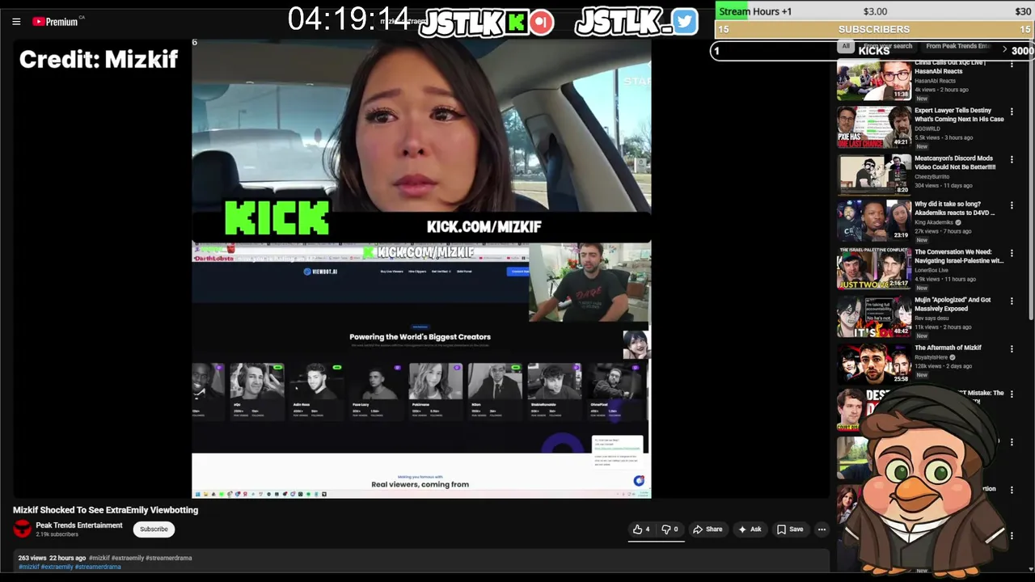Open HasanAbi Reacts video thumbnail
Screen dimensions: 1035x582
pyautogui.click(x=873, y=79)
